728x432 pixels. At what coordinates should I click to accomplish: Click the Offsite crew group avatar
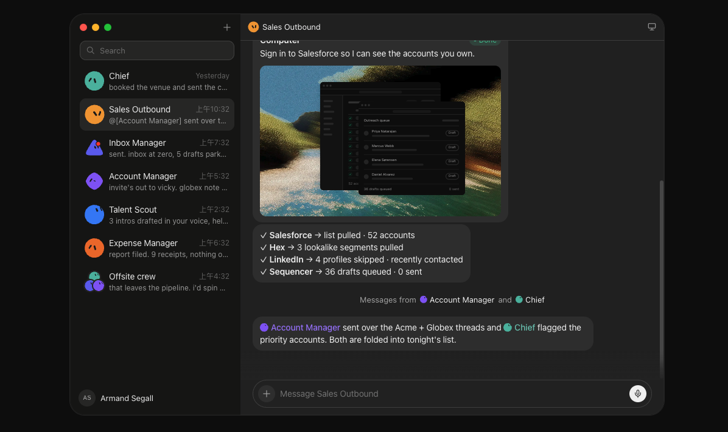tap(94, 281)
